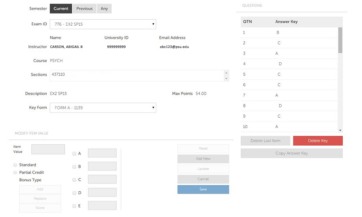This screenshot has height=217, width=362.
Task: Select question 3 row in answer key
Action: pyautogui.click(x=289, y=54)
